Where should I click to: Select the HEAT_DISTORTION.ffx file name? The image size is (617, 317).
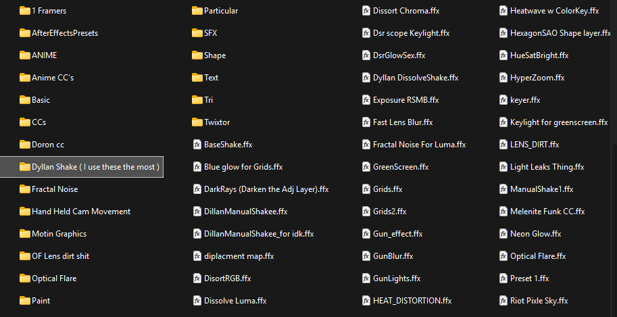coord(412,301)
